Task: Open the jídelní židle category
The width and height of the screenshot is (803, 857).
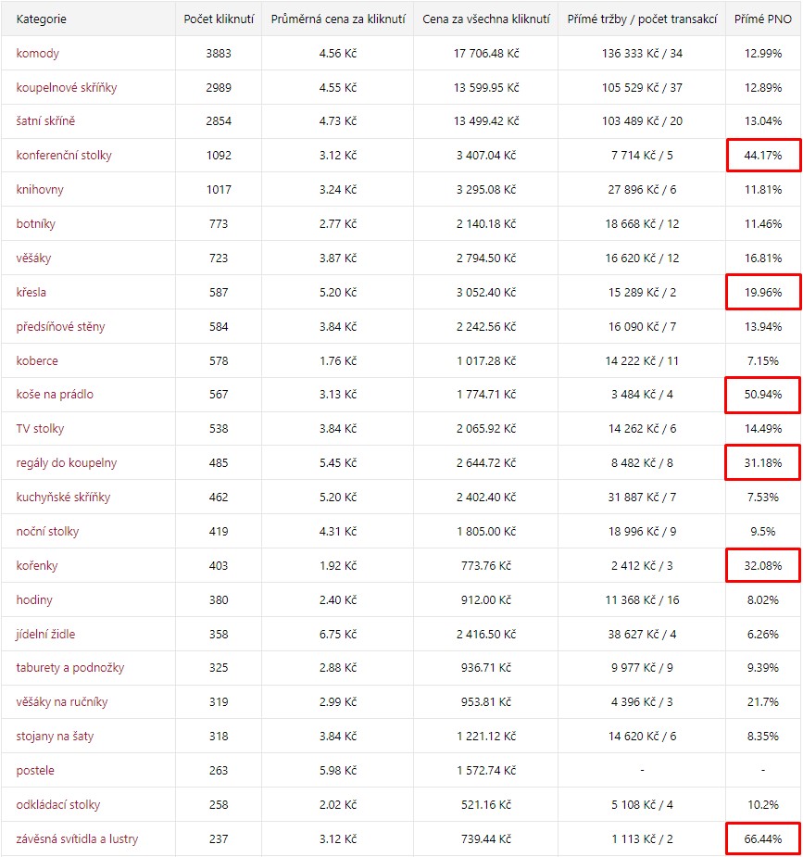Action: [x=46, y=634]
